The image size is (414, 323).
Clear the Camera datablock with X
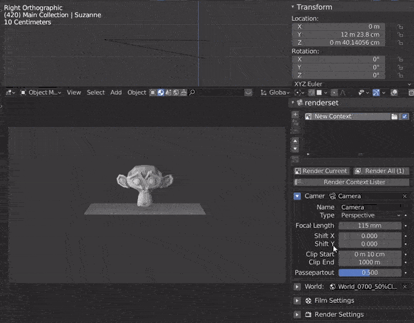pyautogui.click(x=405, y=196)
